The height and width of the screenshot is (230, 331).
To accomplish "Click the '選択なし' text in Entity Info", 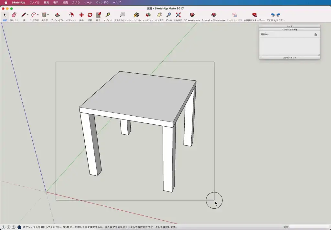I will (x=265, y=34).
